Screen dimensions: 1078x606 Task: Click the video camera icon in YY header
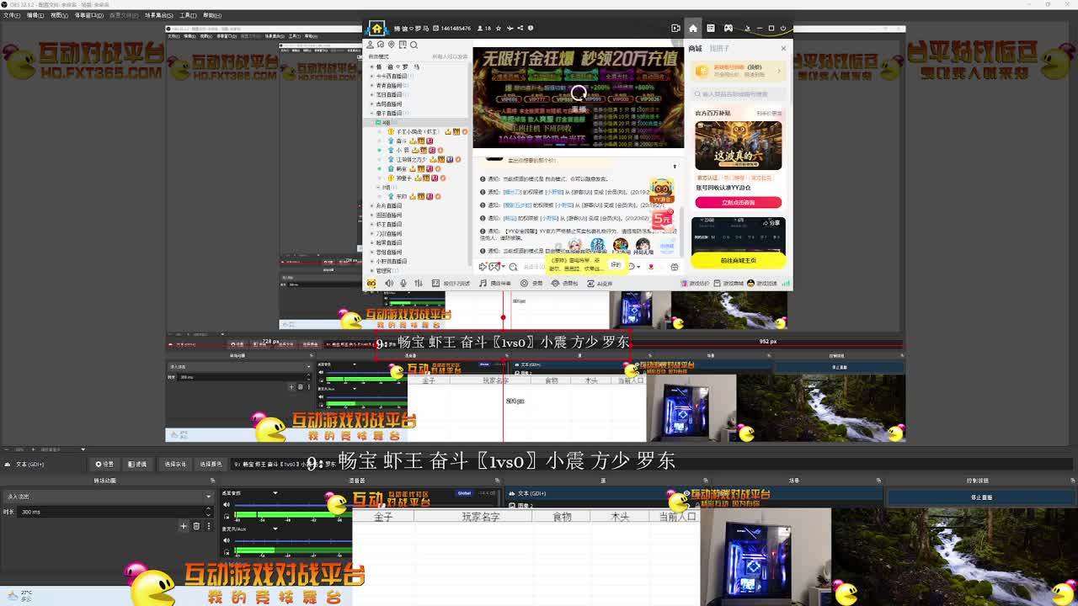[675, 29]
